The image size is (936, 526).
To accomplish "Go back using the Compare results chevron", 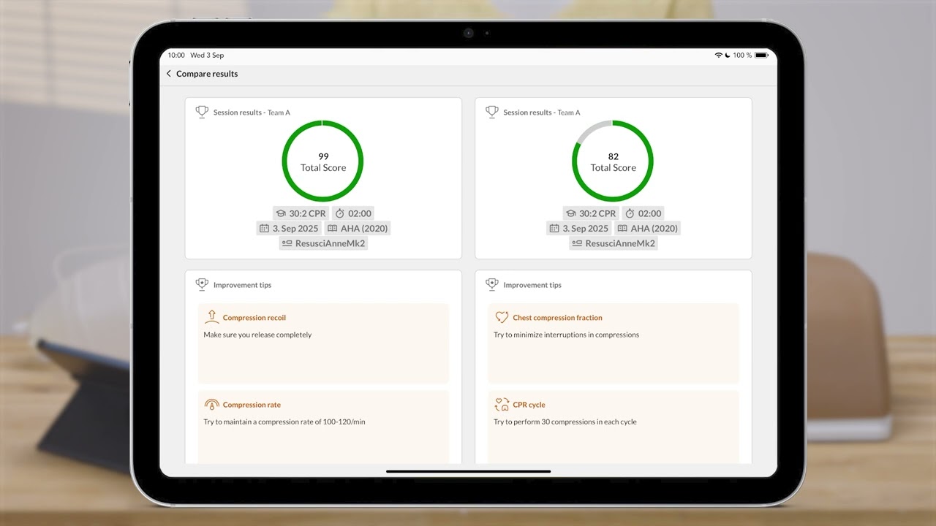I will [169, 74].
